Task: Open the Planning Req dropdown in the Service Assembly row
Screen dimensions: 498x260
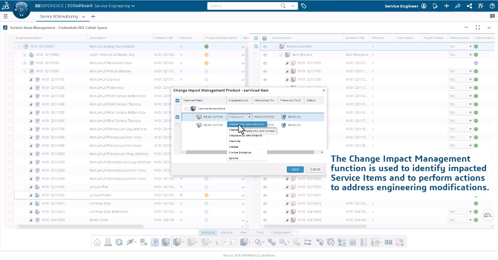Action: pos(460,47)
